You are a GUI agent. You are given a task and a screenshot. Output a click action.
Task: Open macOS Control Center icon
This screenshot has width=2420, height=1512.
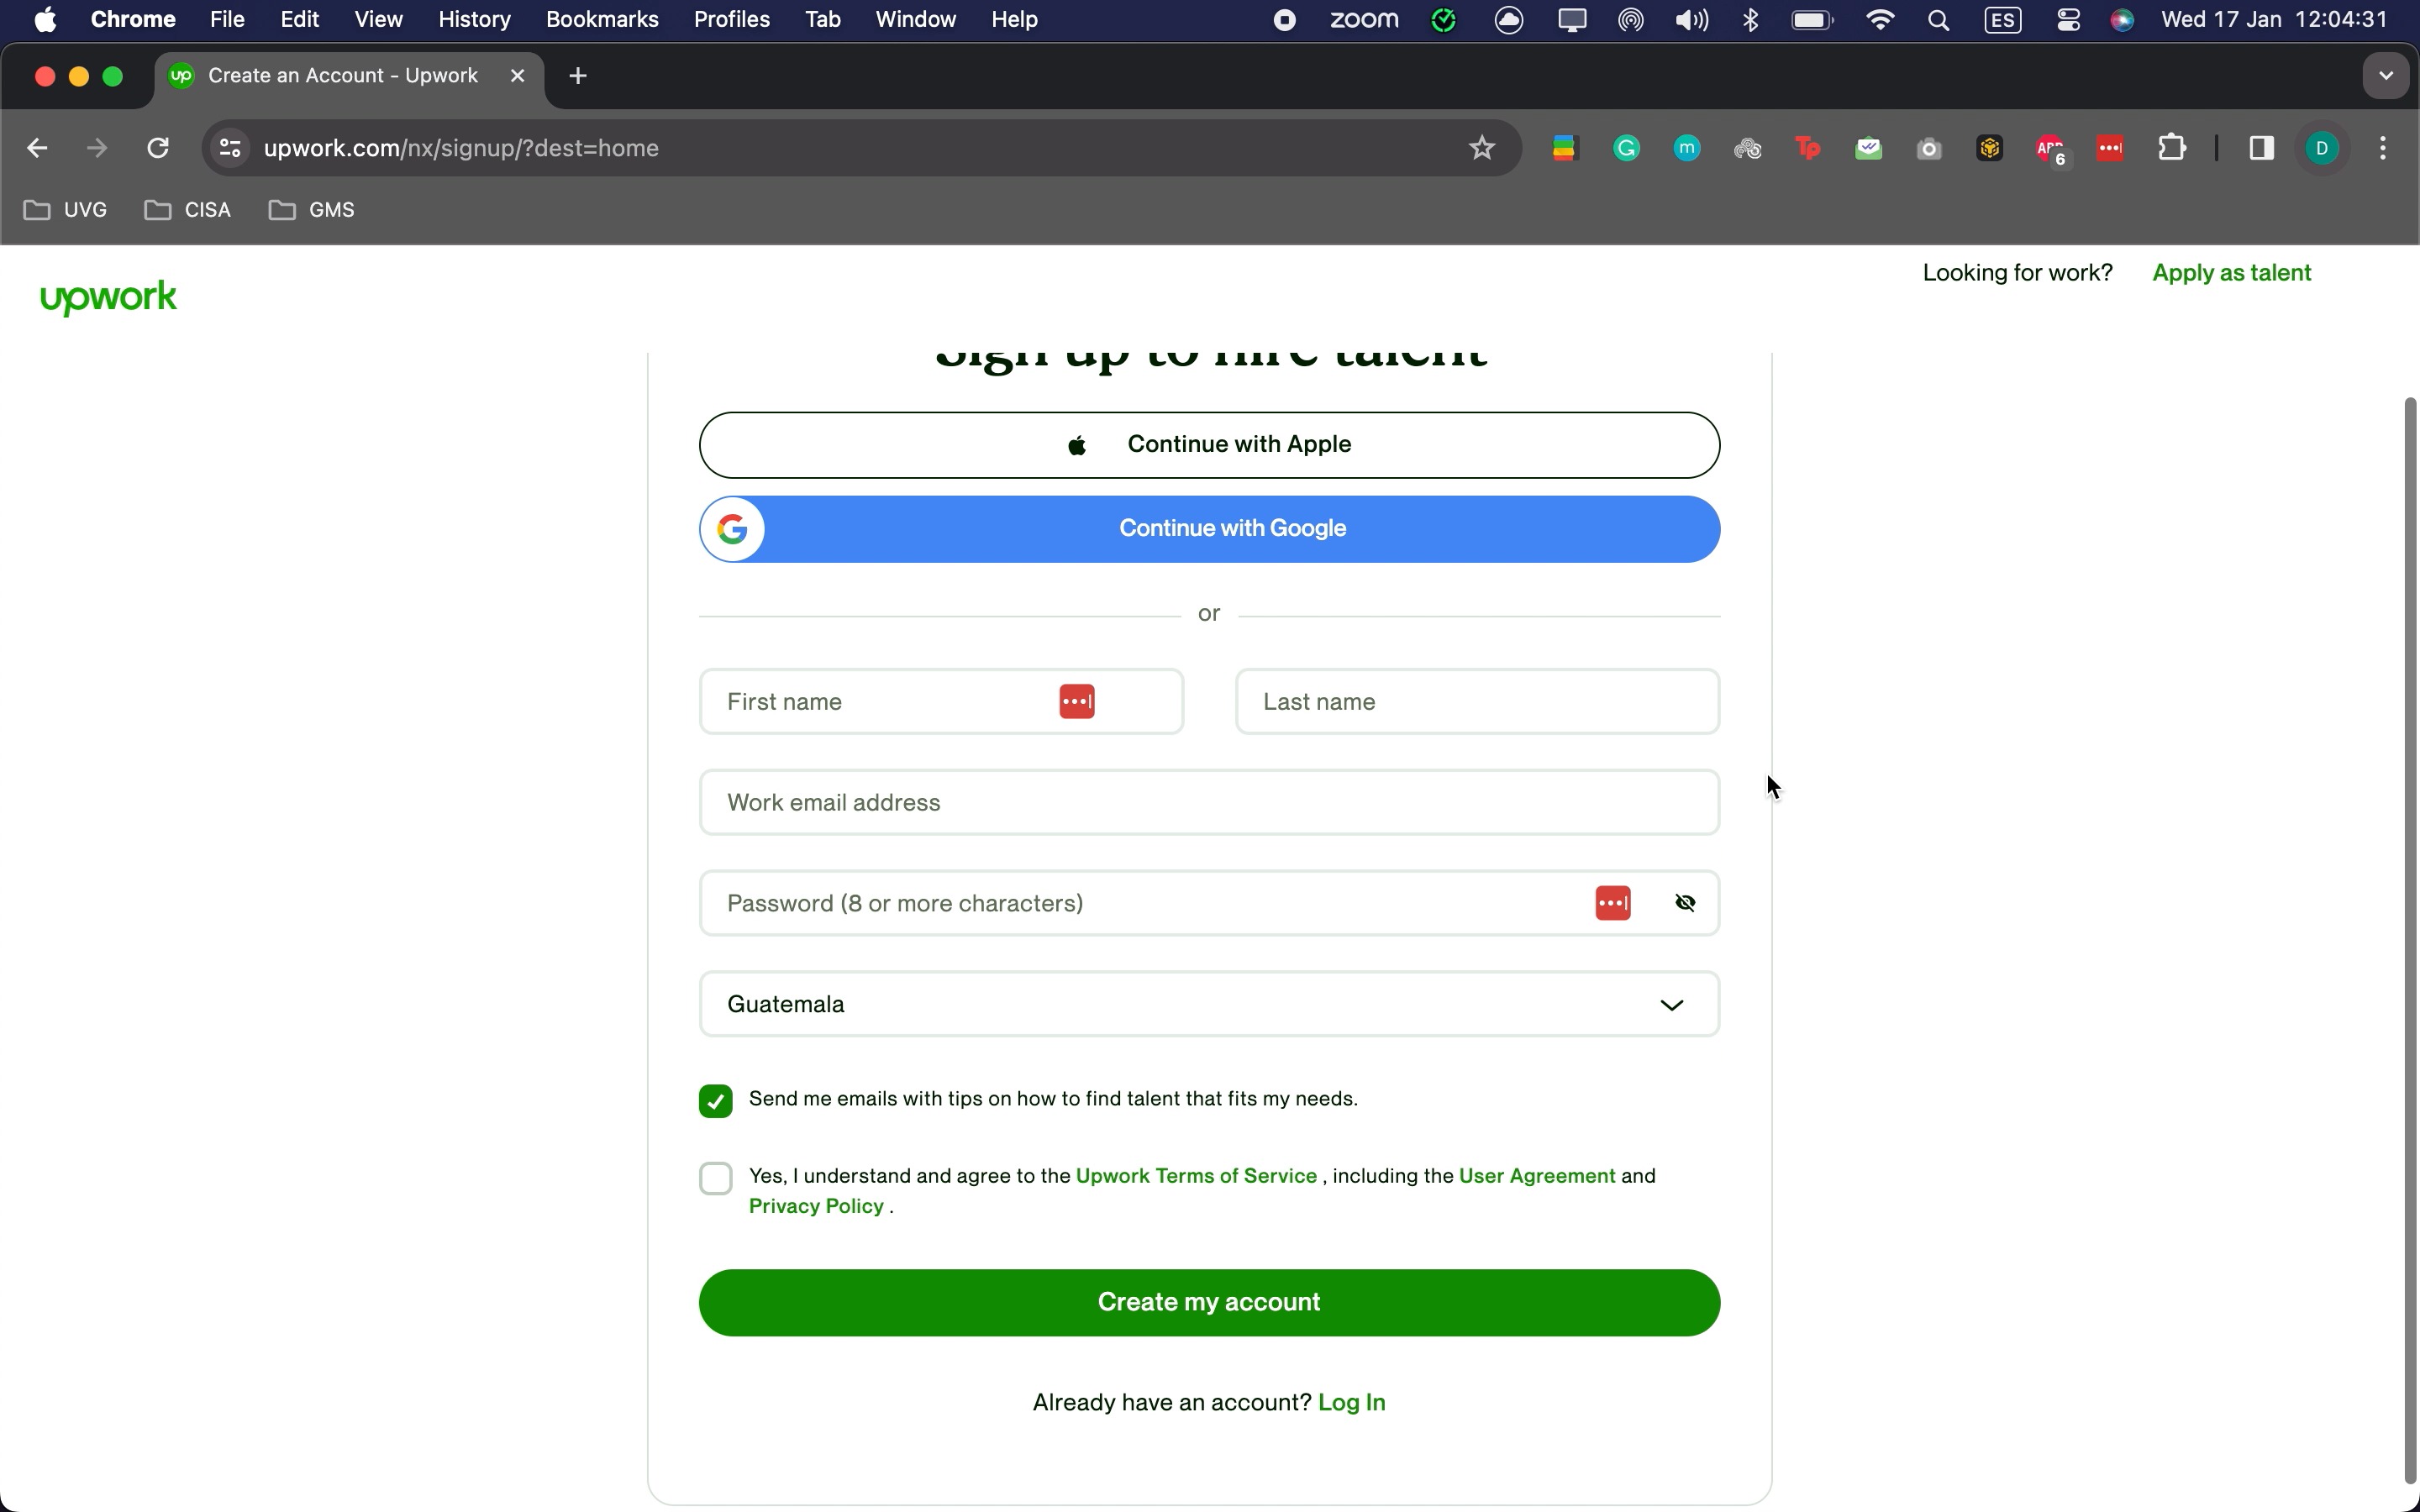[x=2068, y=20]
